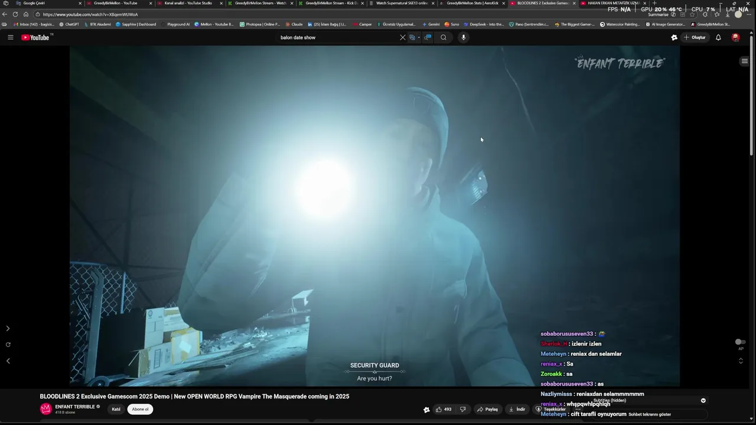The height and width of the screenshot is (425, 756).
Task: Open the ChatGPT bookmark
Action: 69,24
